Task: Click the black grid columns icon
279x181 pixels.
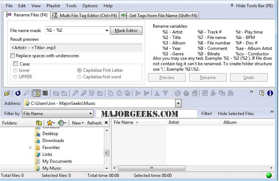Action: (45, 93)
